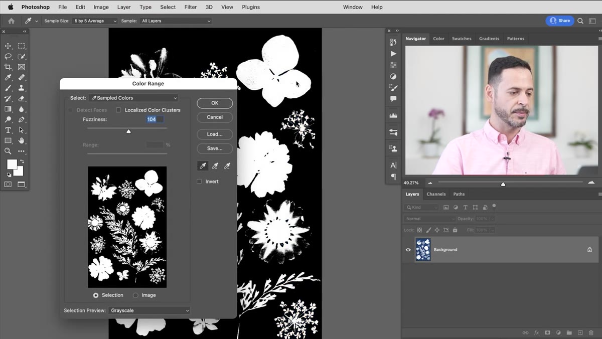602x339 pixels.
Task: Select the Eraser tool
Action: [x=21, y=99]
